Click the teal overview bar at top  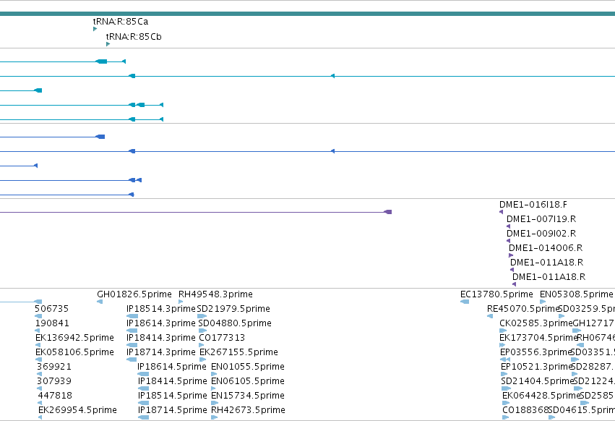(x=308, y=14)
